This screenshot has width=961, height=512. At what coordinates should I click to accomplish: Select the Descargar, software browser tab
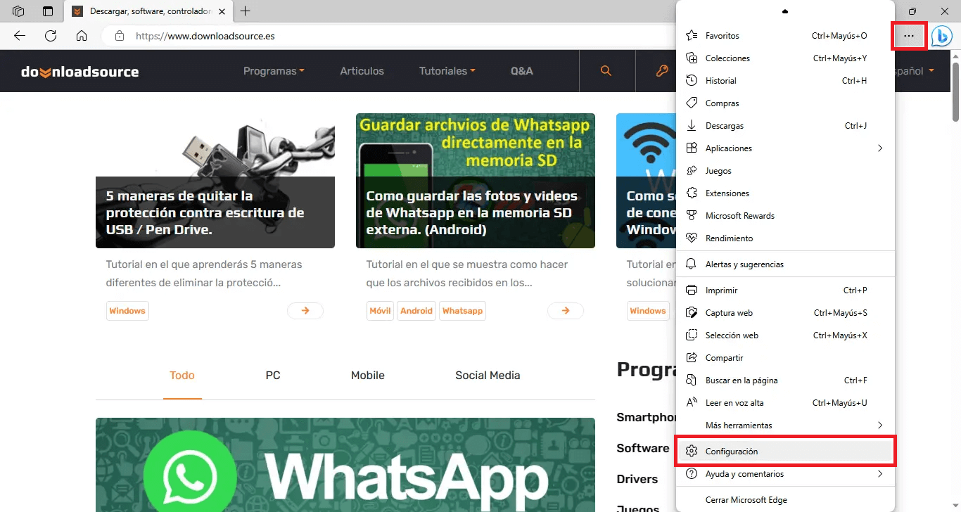point(148,11)
